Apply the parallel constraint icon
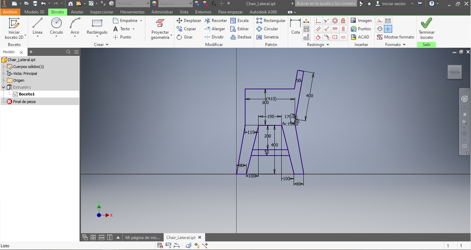Viewport: 471px width, 250px height. tap(318, 29)
